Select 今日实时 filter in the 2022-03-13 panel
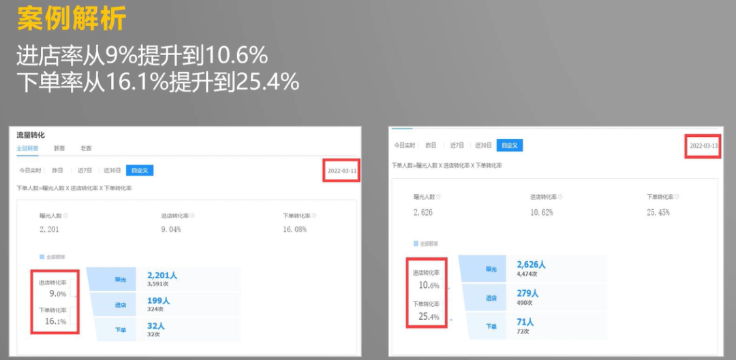736x360 pixels. (x=404, y=146)
